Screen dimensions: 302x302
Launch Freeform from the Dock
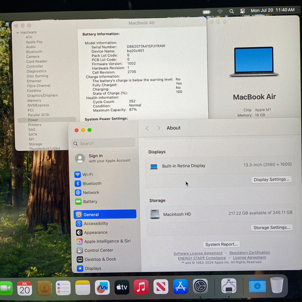pyautogui.click(x=102, y=288)
